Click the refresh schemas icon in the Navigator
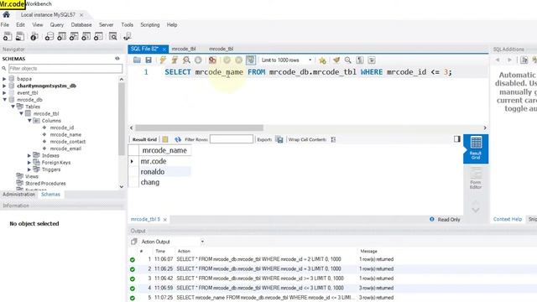Image resolution: width=537 pixels, height=302 pixels. click(117, 59)
